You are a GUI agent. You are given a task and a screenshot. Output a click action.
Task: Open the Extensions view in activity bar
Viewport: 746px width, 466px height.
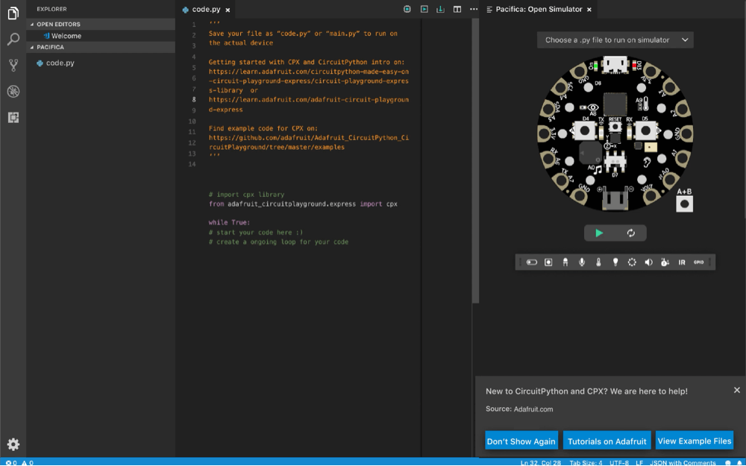point(13,118)
